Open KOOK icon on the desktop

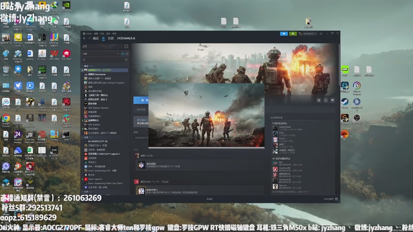(x=345, y=71)
